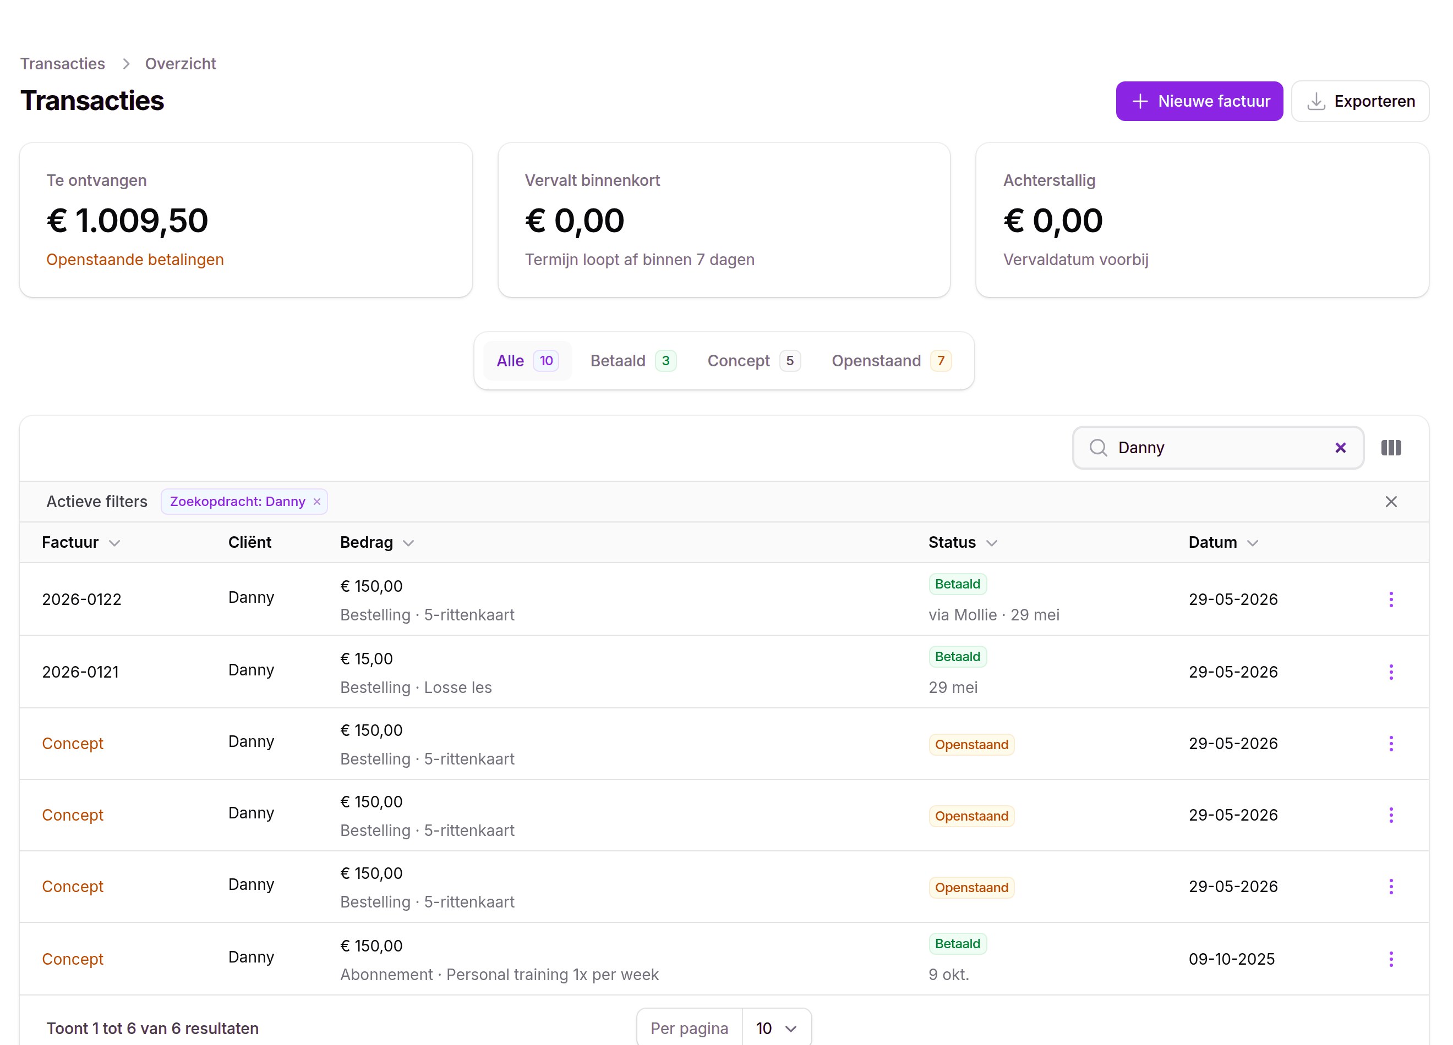Click invoice number 2026-0121
The image size is (1453, 1045).
click(x=80, y=672)
